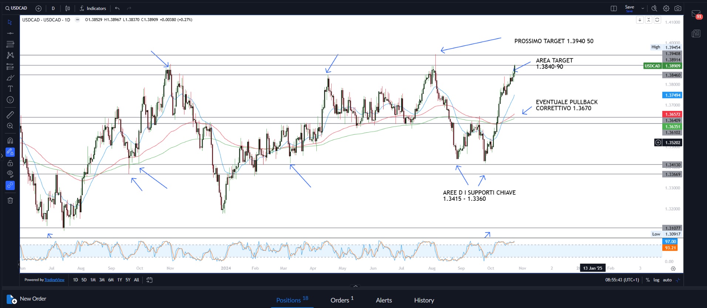Expand the bottom panel with the chevron
The image size is (707, 308).
tap(356, 286)
